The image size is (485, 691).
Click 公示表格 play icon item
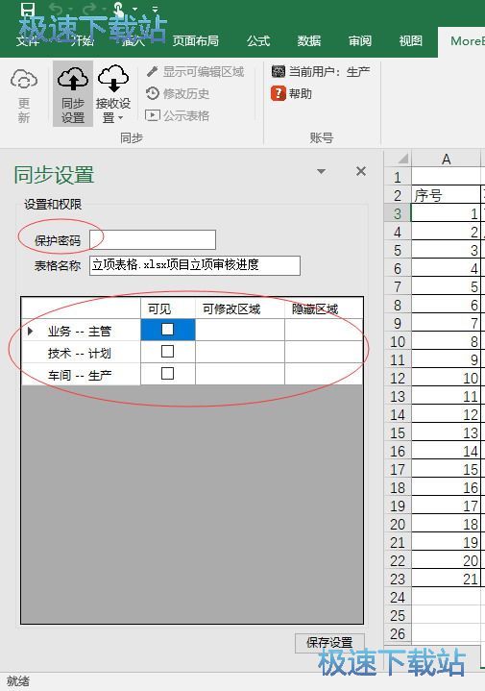pos(178,115)
